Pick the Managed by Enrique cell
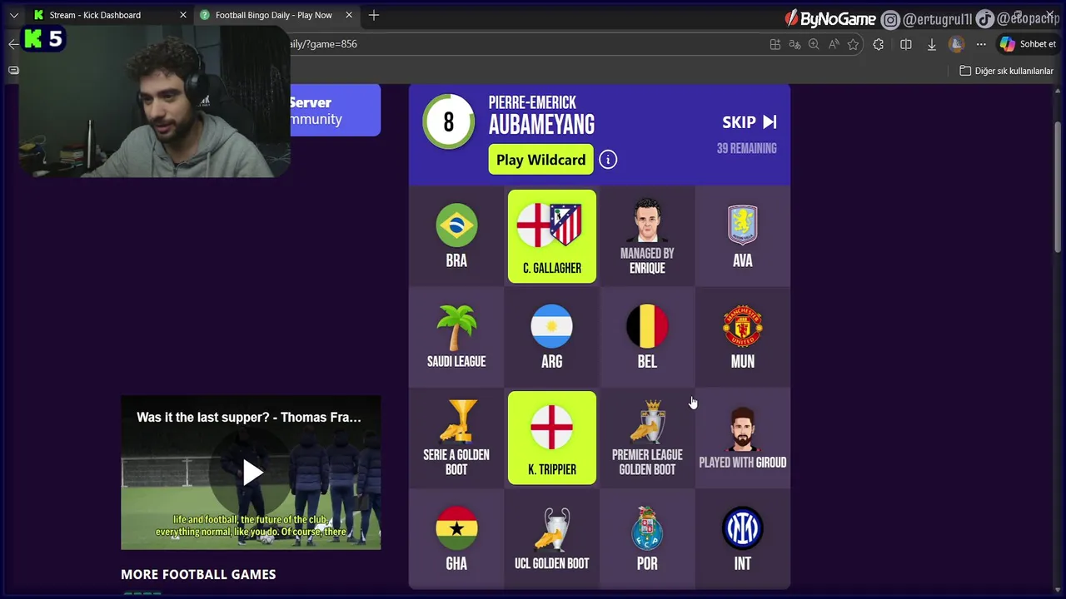 point(647,236)
